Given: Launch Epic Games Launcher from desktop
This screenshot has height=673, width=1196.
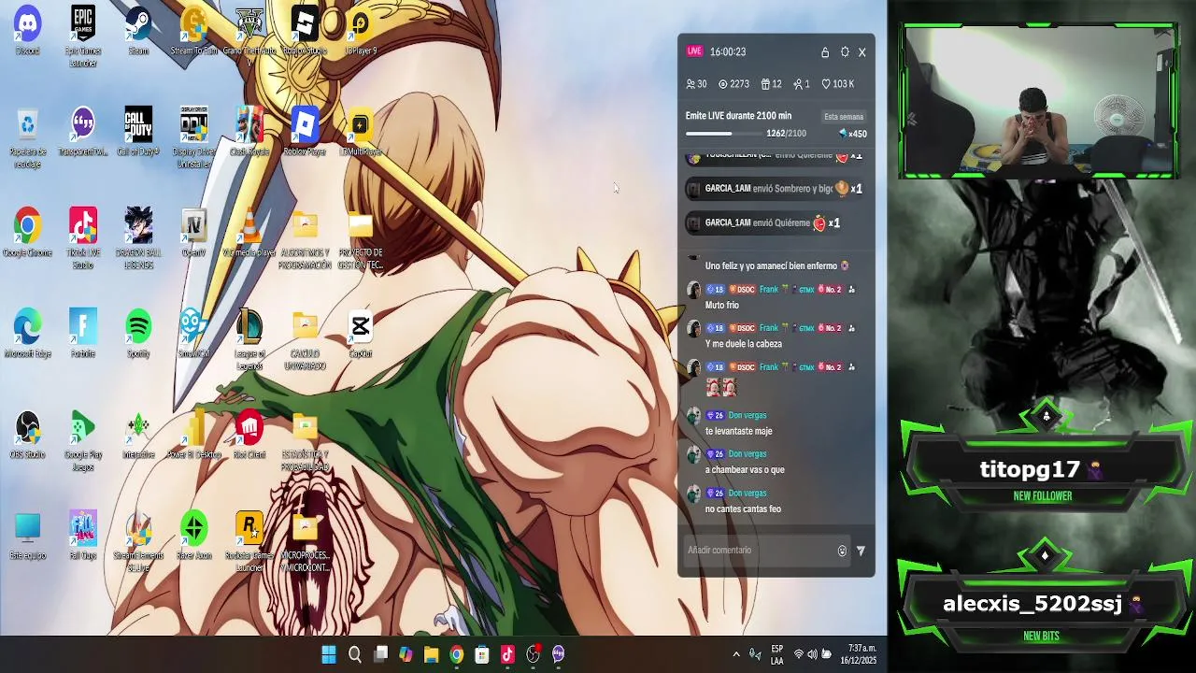Looking at the screenshot, I should point(82,36).
